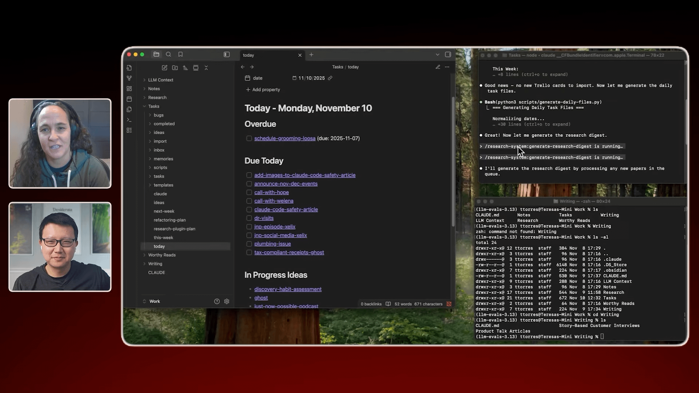
Task: Open the Bookmarks pane
Action: click(181, 54)
